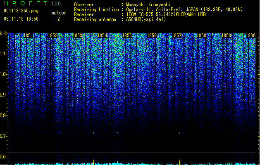Click the Receiving Location label
Viewport: 260px width, 165px height.
click(x=96, y=9)
